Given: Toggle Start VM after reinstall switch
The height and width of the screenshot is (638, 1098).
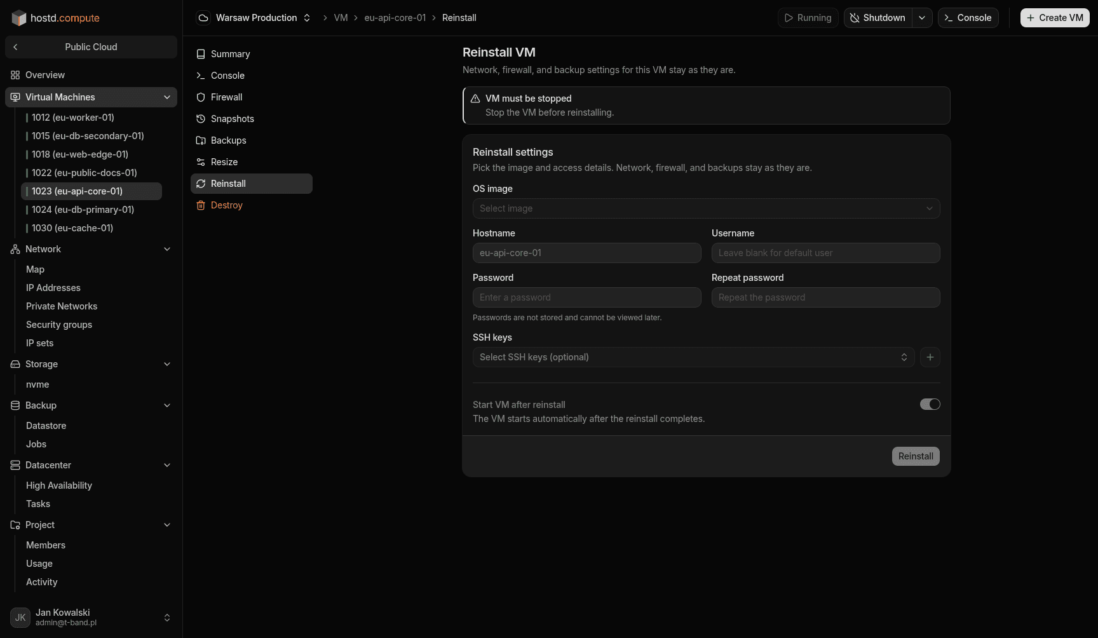Looking at the screenshot, I should click(x=930, y=404).
